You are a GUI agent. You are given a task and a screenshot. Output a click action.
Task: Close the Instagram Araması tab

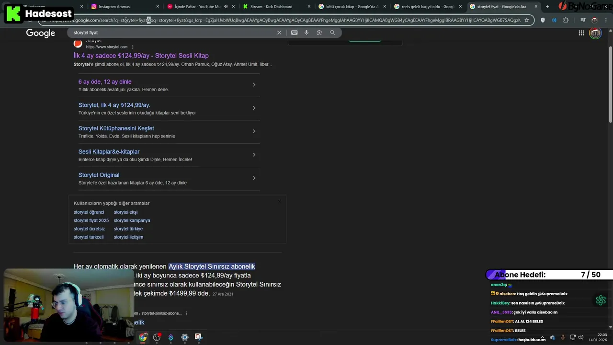(158, 7)
